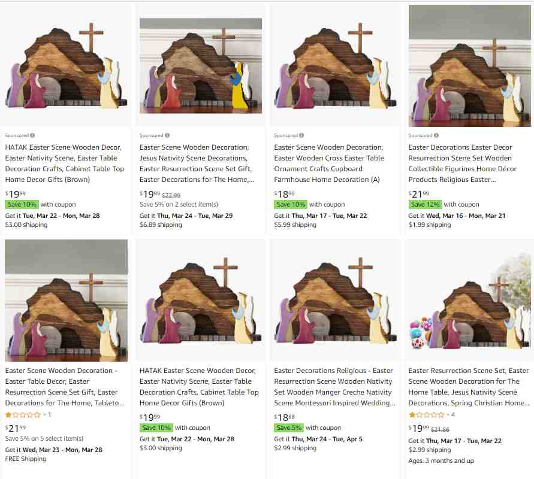This screenshot has height=479, width=534.
Task: Open Easter Decorations Religious Wooden Nativity title link
Action: [x=334, y=387]
